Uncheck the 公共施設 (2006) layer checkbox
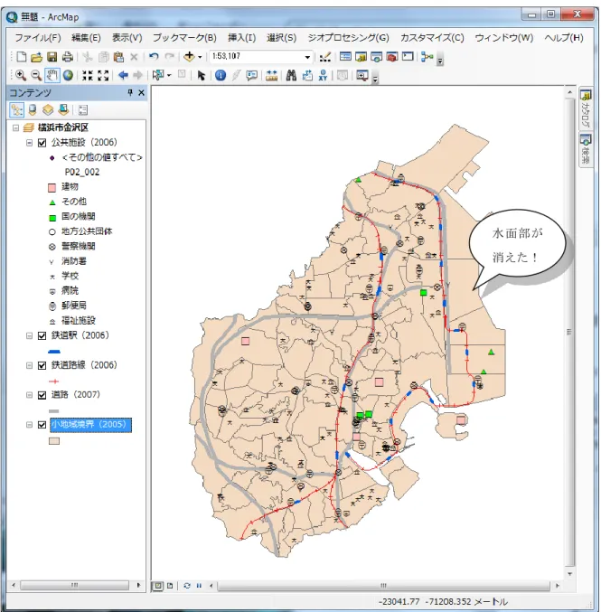Image resolution: width=601 pixels, height=612 pixels. coord(42,143)
